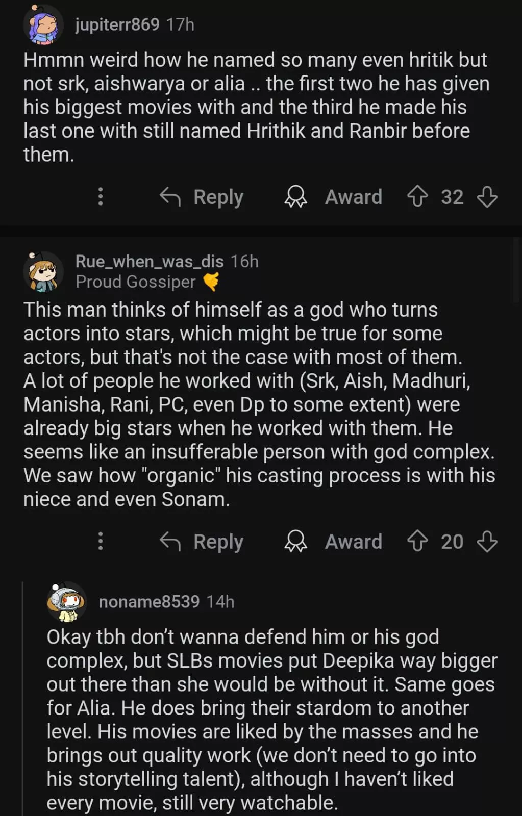Open the noname8539 username profile
Image resolution: width=522 pixels, height=816 pixels.
(148, 602)
